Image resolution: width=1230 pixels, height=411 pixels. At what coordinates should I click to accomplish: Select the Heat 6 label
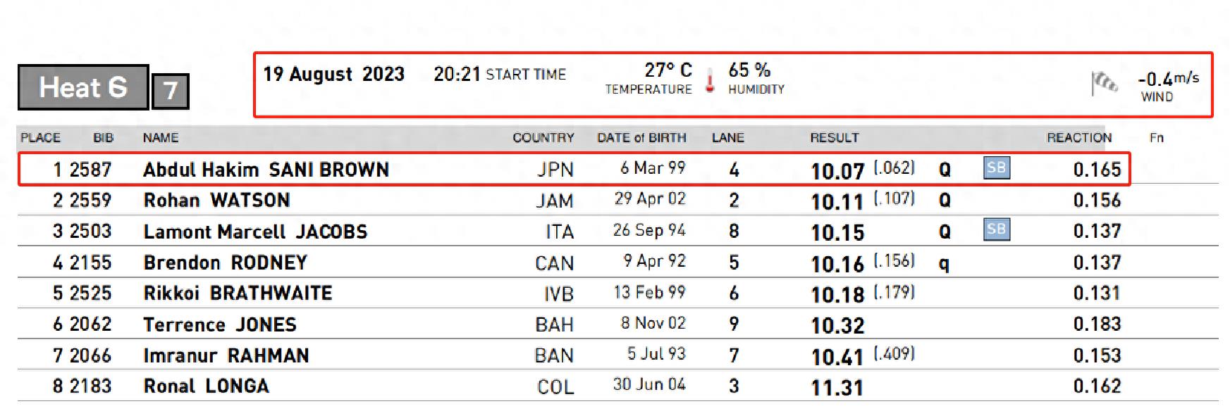click(x=83, y=88)
